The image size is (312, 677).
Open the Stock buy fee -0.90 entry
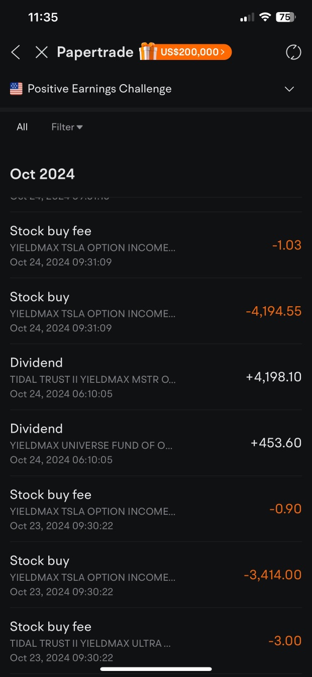tap(156, 509)
